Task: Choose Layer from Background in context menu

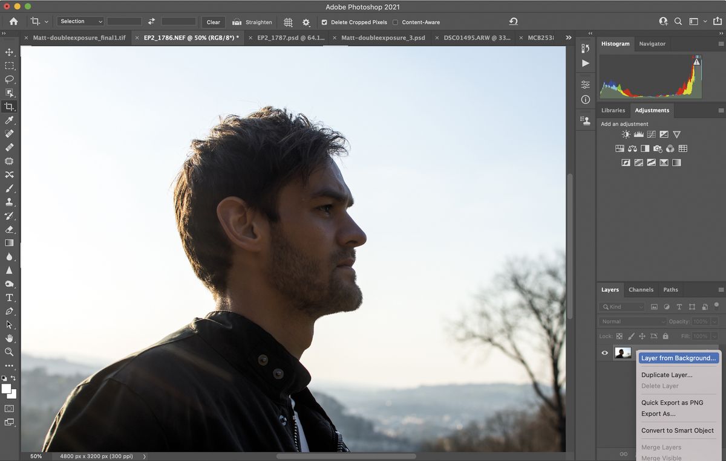Action: coord(678,358)
